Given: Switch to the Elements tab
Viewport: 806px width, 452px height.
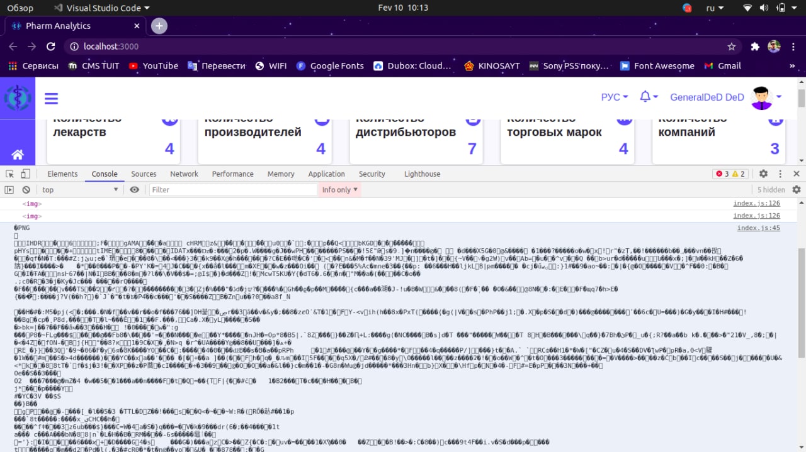Looking at the screenshot, I should [x=62, y=174].
